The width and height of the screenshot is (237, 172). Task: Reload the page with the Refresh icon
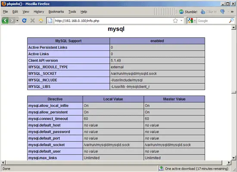24,20
